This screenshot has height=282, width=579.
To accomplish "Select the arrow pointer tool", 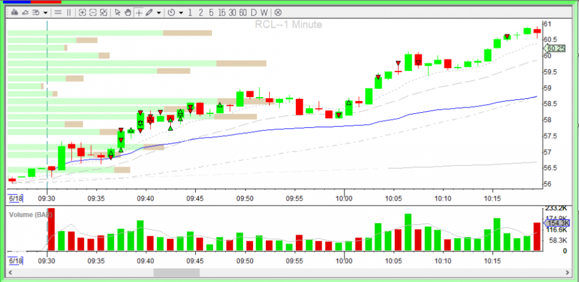I will click(x=118, y=12).
